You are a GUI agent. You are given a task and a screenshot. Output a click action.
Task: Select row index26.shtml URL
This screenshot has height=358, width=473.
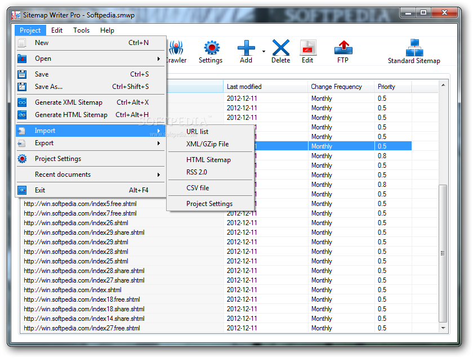[76, 223]
